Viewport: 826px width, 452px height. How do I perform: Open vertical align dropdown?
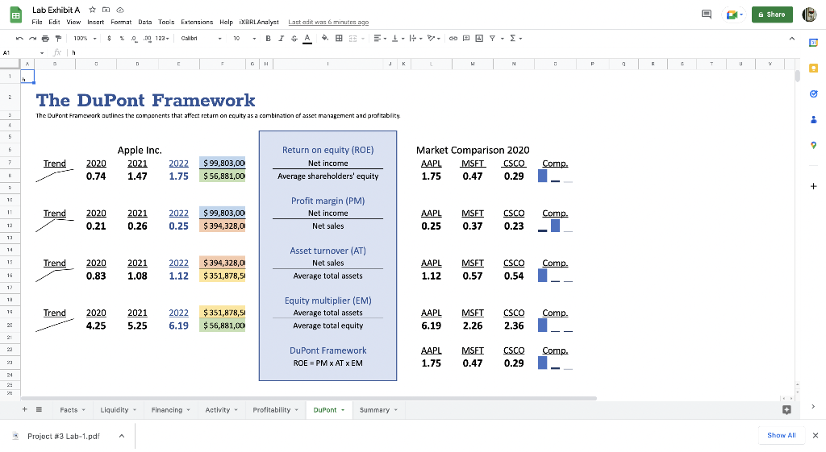tap(398, 39)
